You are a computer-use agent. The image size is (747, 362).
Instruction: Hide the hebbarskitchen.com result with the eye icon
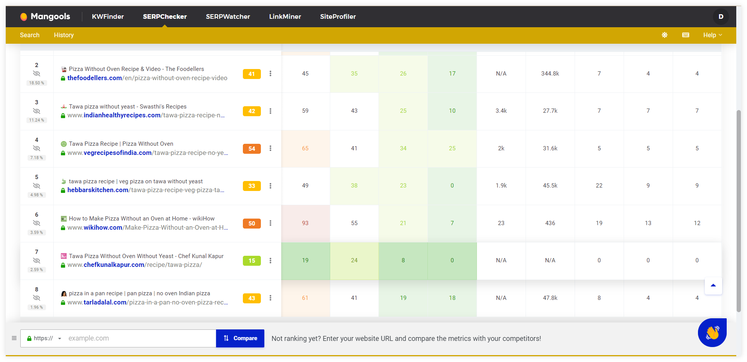coord(37,186)
